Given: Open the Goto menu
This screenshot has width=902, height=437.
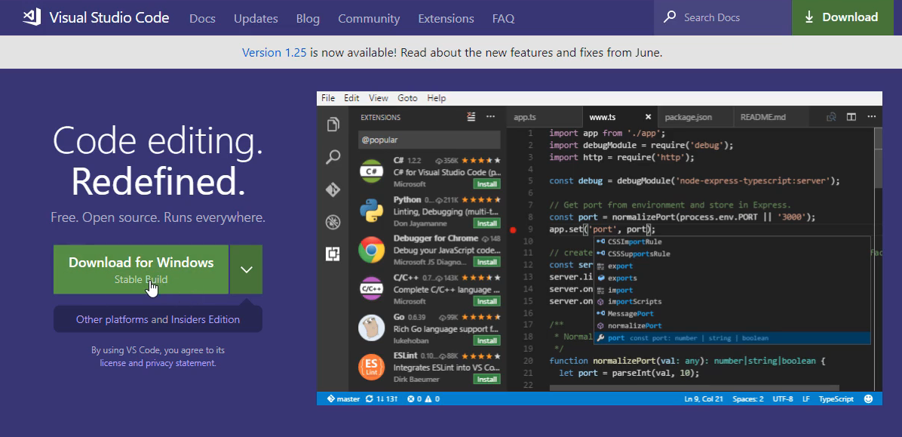Looking at the screenshot, I should click(x=407, y=98).
